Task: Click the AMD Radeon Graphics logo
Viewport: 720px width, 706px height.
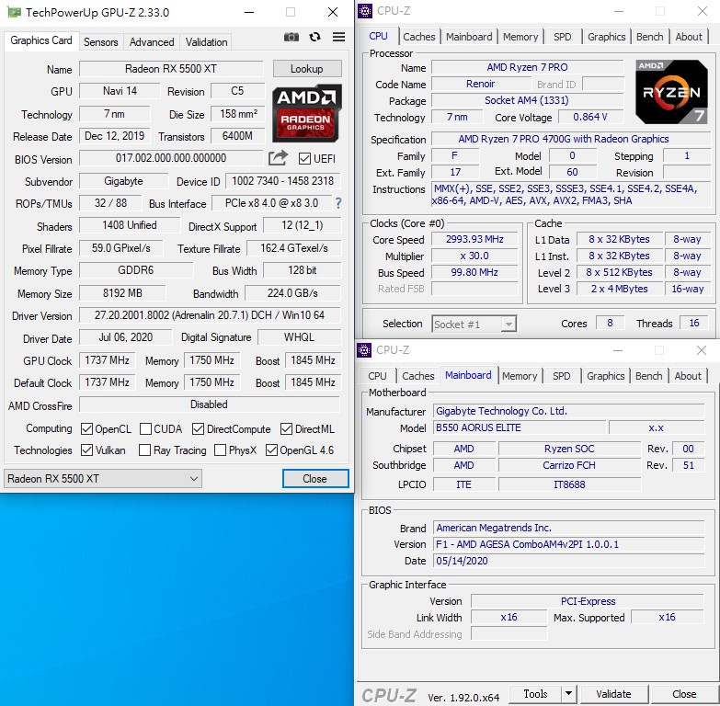Action: click(x=307, y=112)
